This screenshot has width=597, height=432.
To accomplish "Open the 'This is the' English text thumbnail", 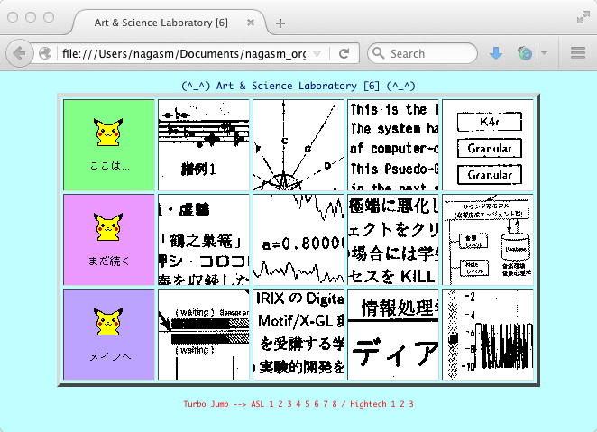I will point(393,145).
